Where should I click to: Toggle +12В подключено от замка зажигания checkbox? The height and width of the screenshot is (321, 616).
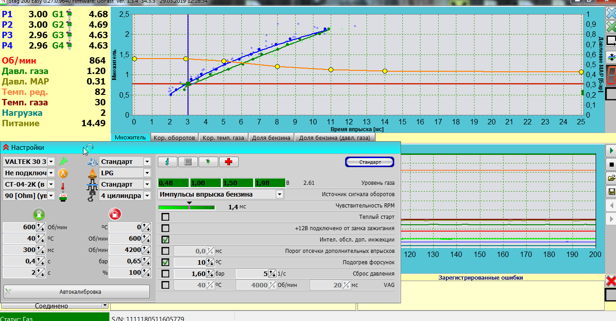tap(166, 228)
